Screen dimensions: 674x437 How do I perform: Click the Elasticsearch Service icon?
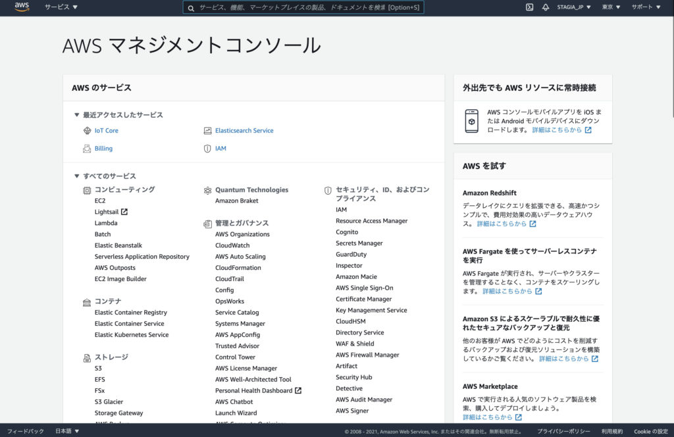point(207,131)
